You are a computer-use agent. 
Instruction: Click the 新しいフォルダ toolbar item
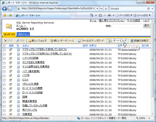[37, 41]
